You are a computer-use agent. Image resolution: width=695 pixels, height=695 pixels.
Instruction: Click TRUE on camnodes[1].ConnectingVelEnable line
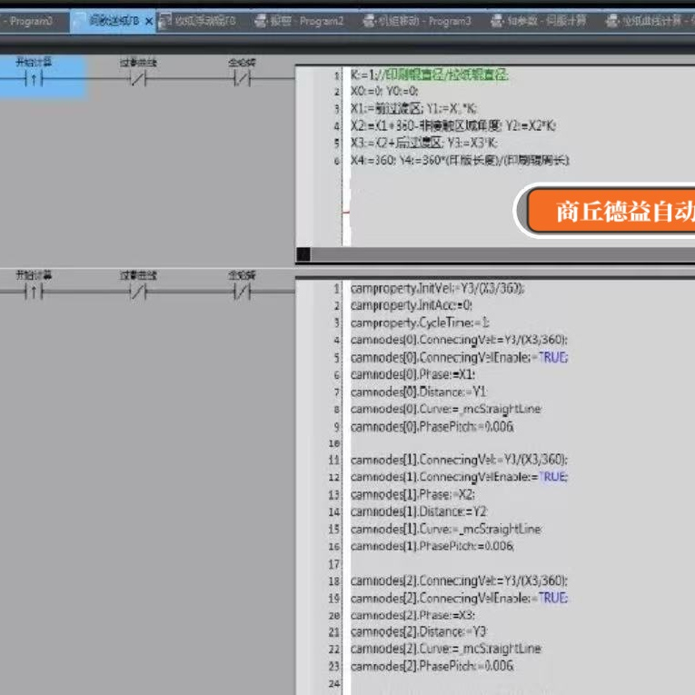click(553, 477)
